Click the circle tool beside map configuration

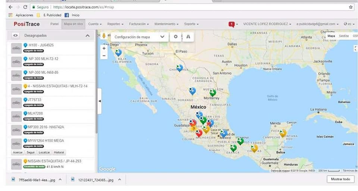[176, 37]
